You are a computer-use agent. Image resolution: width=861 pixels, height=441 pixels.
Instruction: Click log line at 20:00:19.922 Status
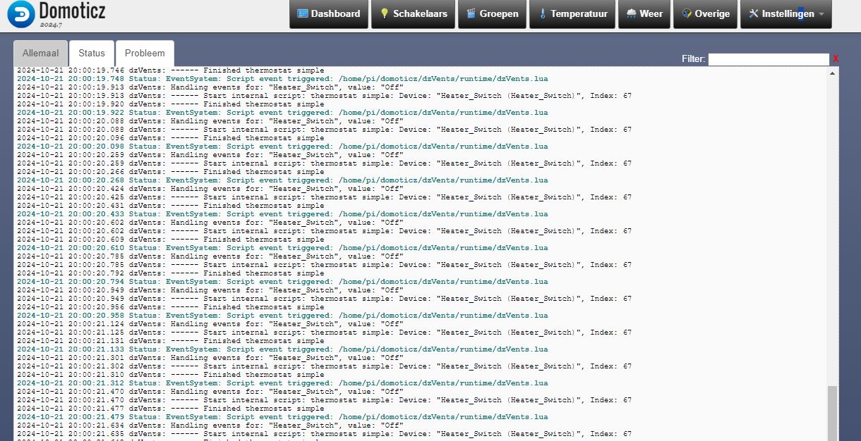282,113
